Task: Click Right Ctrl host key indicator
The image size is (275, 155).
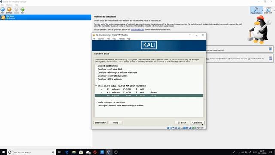Action: tap(200, 128)
